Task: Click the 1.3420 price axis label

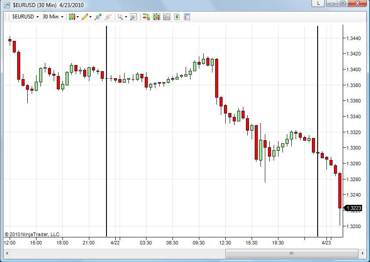Action: coord(353,54)
